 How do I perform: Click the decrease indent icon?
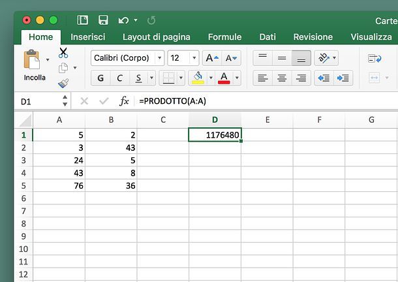coord(324,78)
